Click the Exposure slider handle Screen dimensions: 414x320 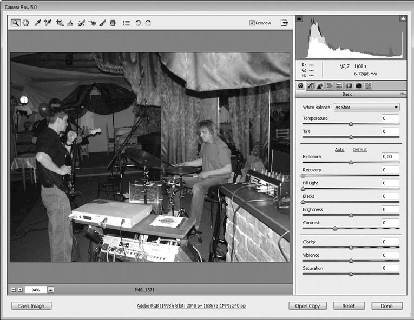tap(351, 162)
